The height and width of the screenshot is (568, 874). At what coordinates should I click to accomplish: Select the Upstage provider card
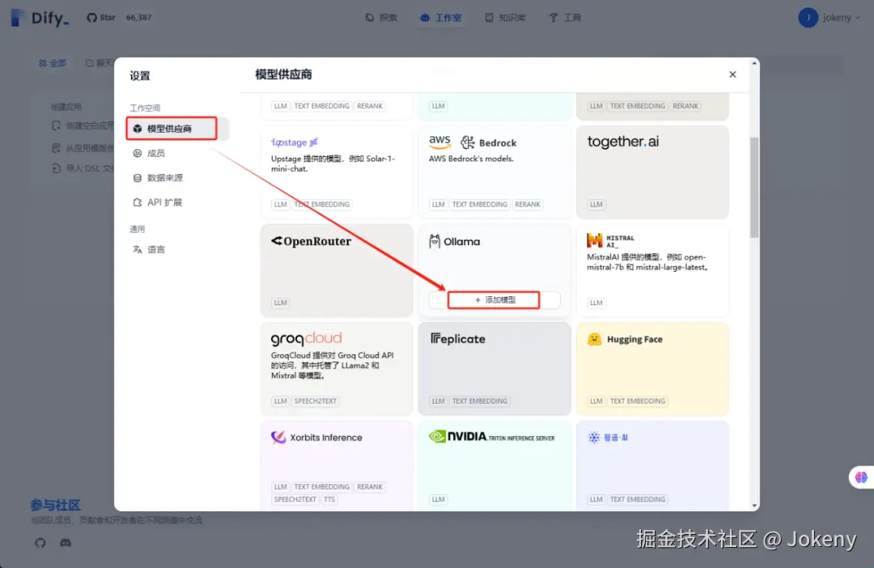pos(336,172)
